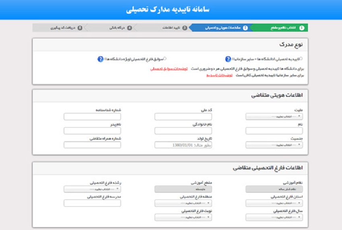Click the سامانه تاییدیه مدارک تحصیلی header title
This screenshot has width=342, height=230.
(168, 10)
